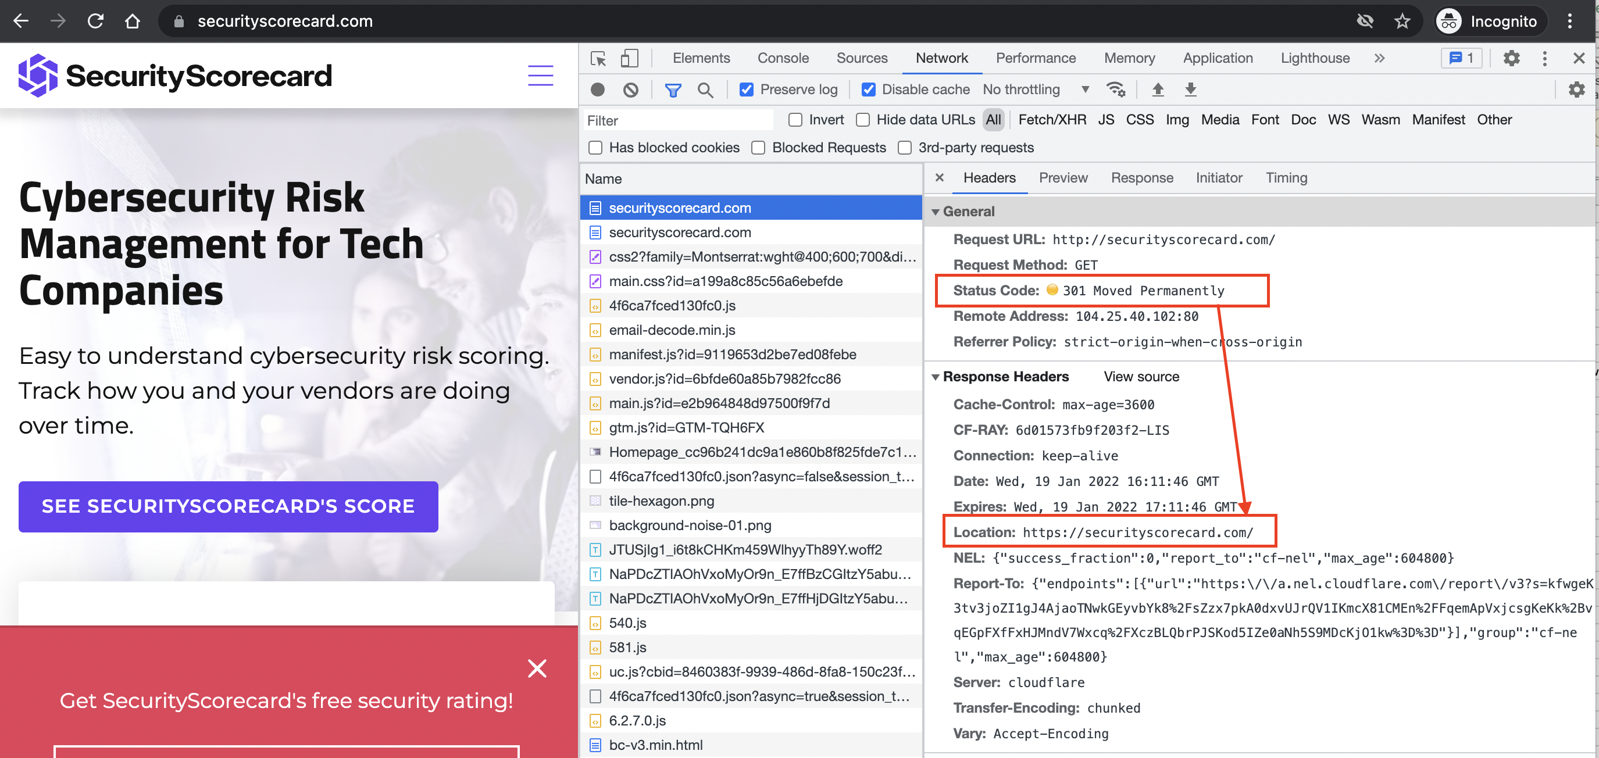Screen dimensions: 1599x758
Task: Click the tracking protection eye icon
Action: point(1365,21)
